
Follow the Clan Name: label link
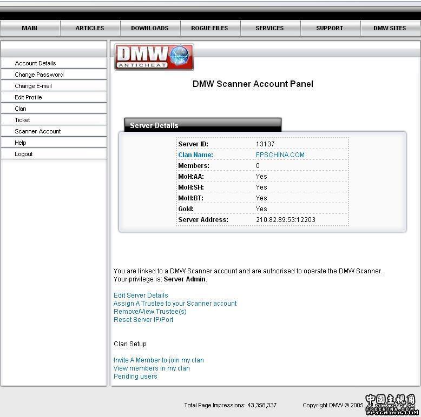(195, 155)
